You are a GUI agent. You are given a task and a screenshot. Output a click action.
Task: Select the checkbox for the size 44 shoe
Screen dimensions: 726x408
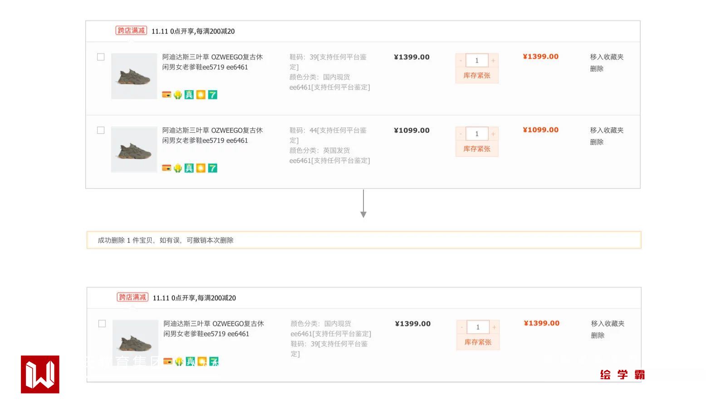[x=101, y=131]
